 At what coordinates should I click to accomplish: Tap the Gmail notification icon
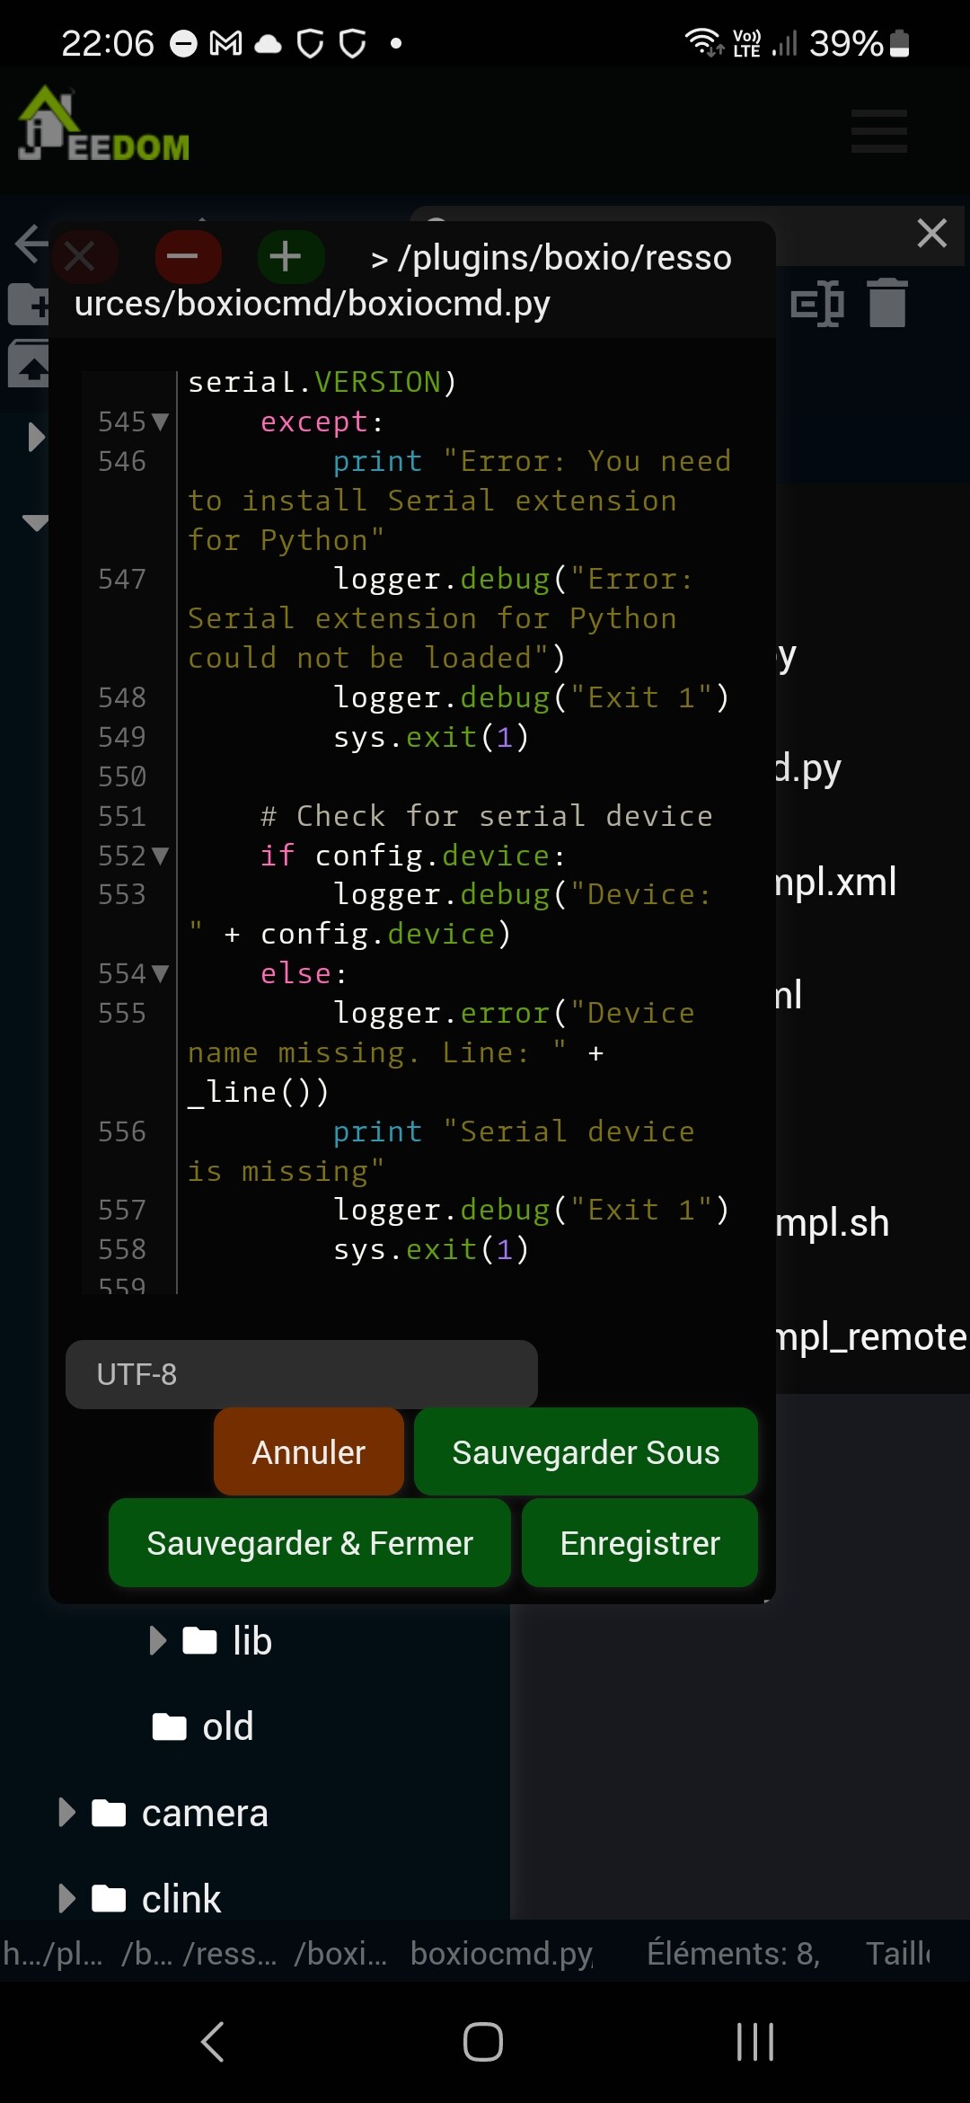pos(225,43)
